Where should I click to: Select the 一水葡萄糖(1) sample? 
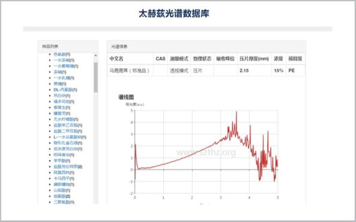click(66, 66)
